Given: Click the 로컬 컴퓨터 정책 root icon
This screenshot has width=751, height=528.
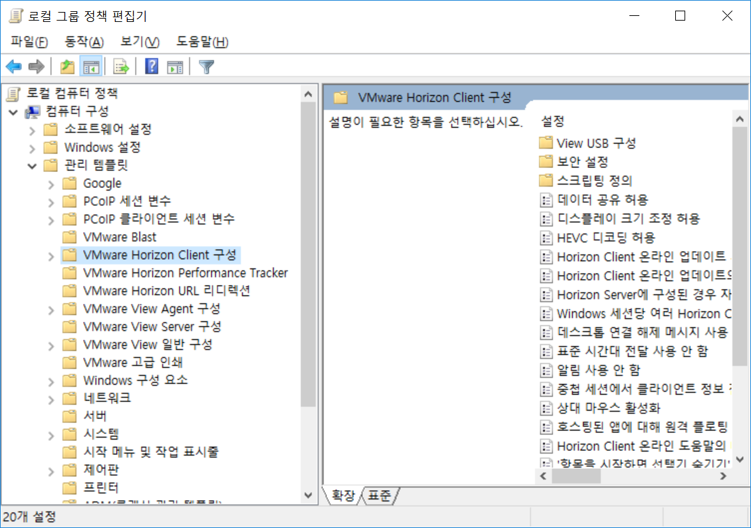Looking at the screenshot, I should [14, 94].
